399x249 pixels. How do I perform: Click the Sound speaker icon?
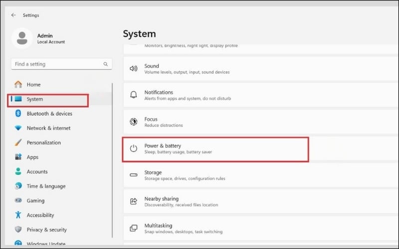coord(133,69)
